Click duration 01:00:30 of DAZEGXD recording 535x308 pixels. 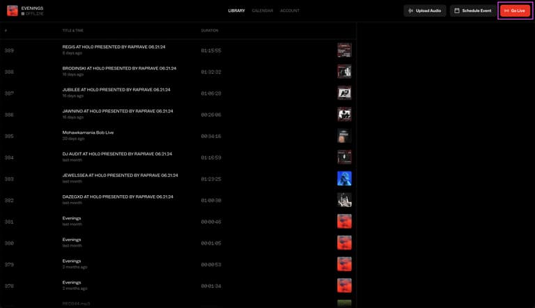tap(211, 201)
